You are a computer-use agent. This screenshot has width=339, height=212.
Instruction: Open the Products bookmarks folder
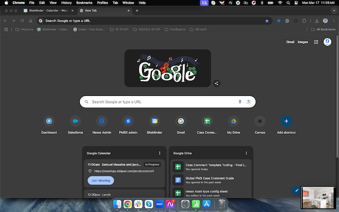click(x=24, y=29)
